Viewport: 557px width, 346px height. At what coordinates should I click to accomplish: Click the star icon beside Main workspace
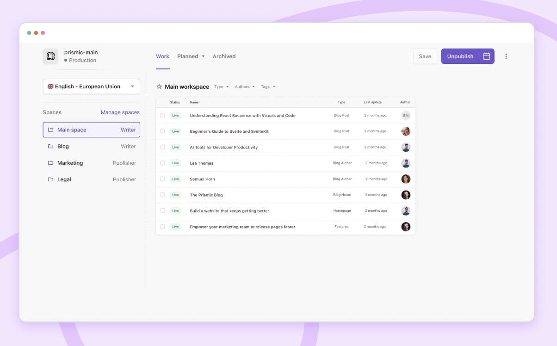point(159,86)
